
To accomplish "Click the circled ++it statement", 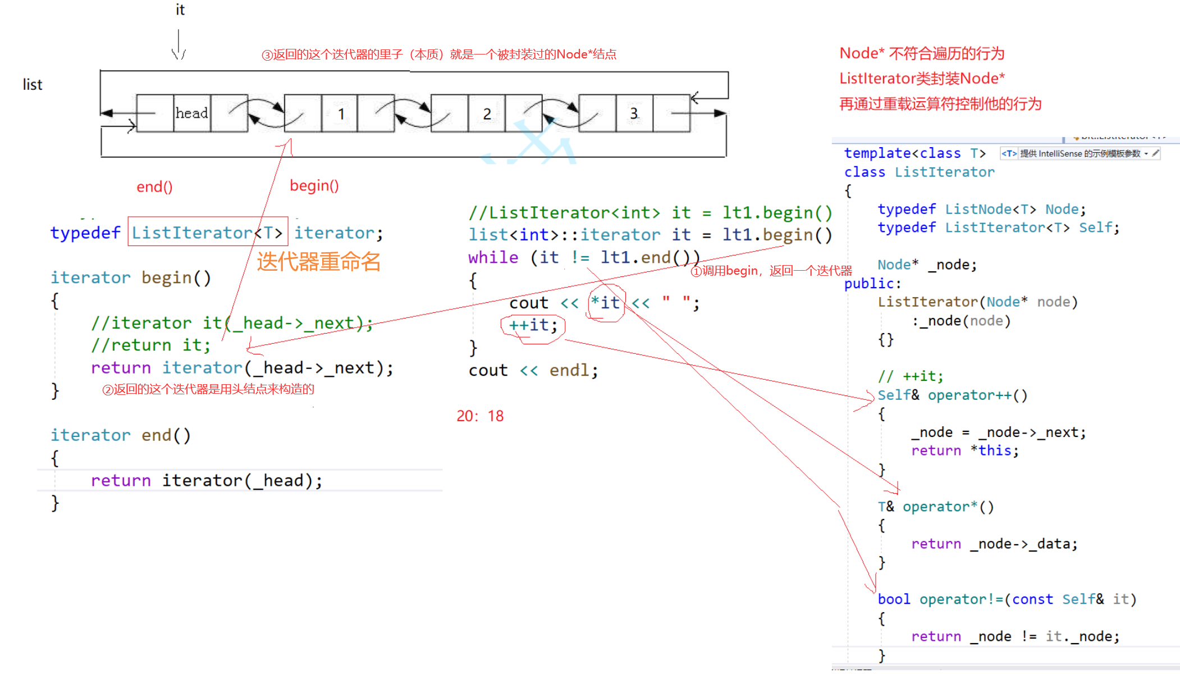I will point(533,325).
